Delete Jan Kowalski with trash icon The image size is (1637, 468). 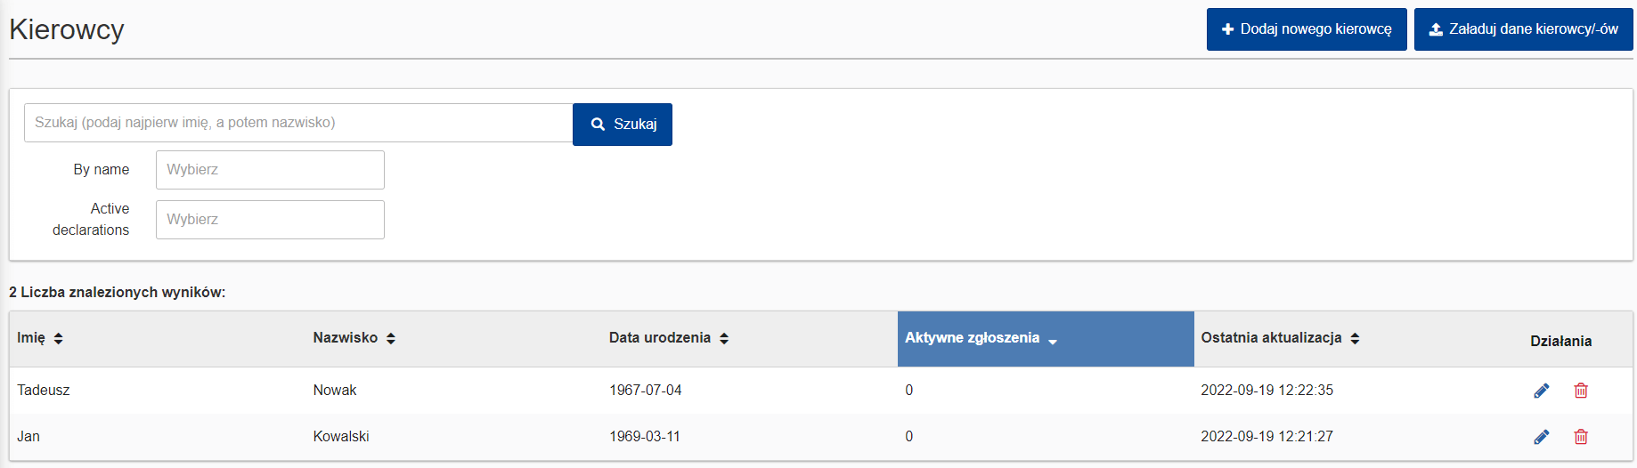point(1581,437)
